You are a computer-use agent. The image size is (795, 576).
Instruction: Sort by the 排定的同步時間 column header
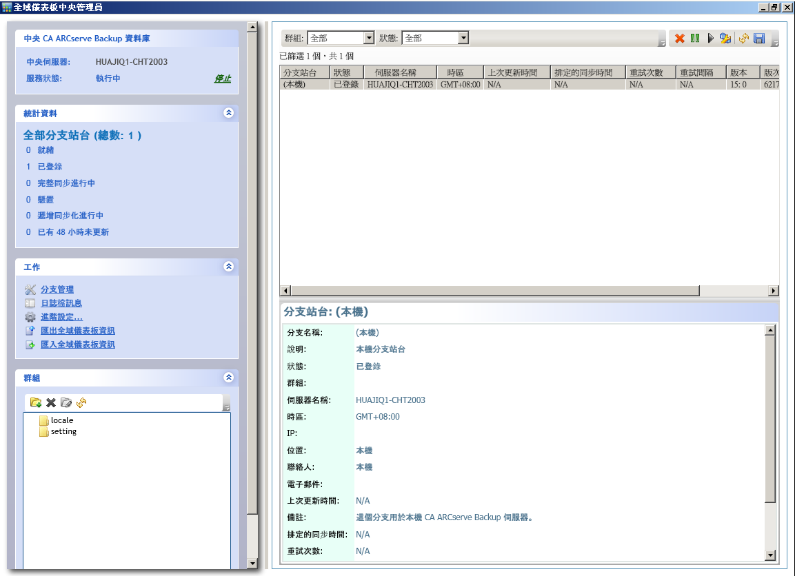(x=588, y=72)
